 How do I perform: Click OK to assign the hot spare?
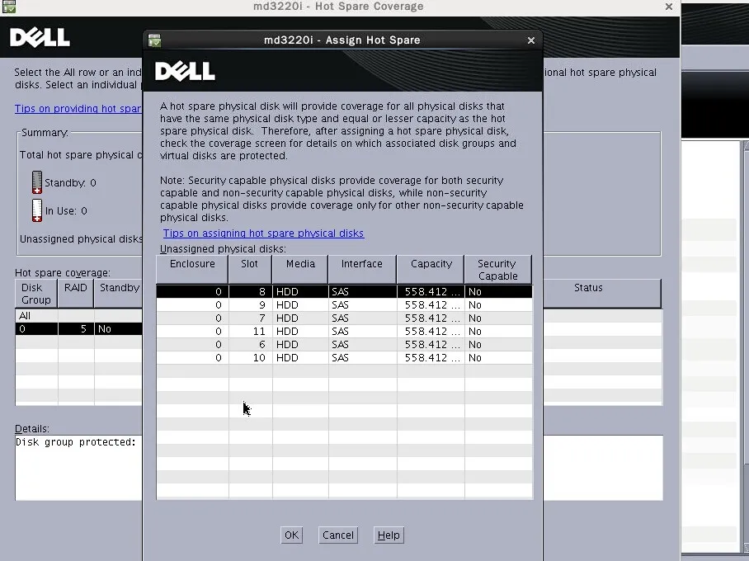tap(291, 535)
